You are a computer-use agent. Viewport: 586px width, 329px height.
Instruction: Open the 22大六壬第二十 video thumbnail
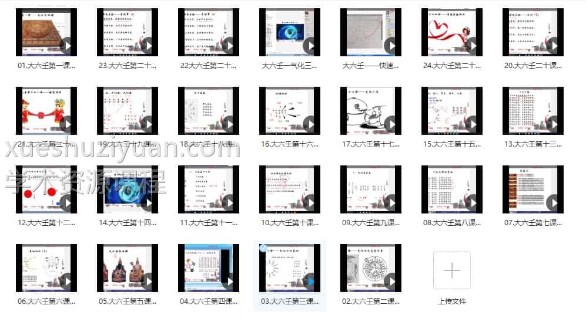(x=209, y=32)
